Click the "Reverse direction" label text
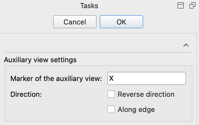This screenshot has width=199, height=125. [146, 94]
